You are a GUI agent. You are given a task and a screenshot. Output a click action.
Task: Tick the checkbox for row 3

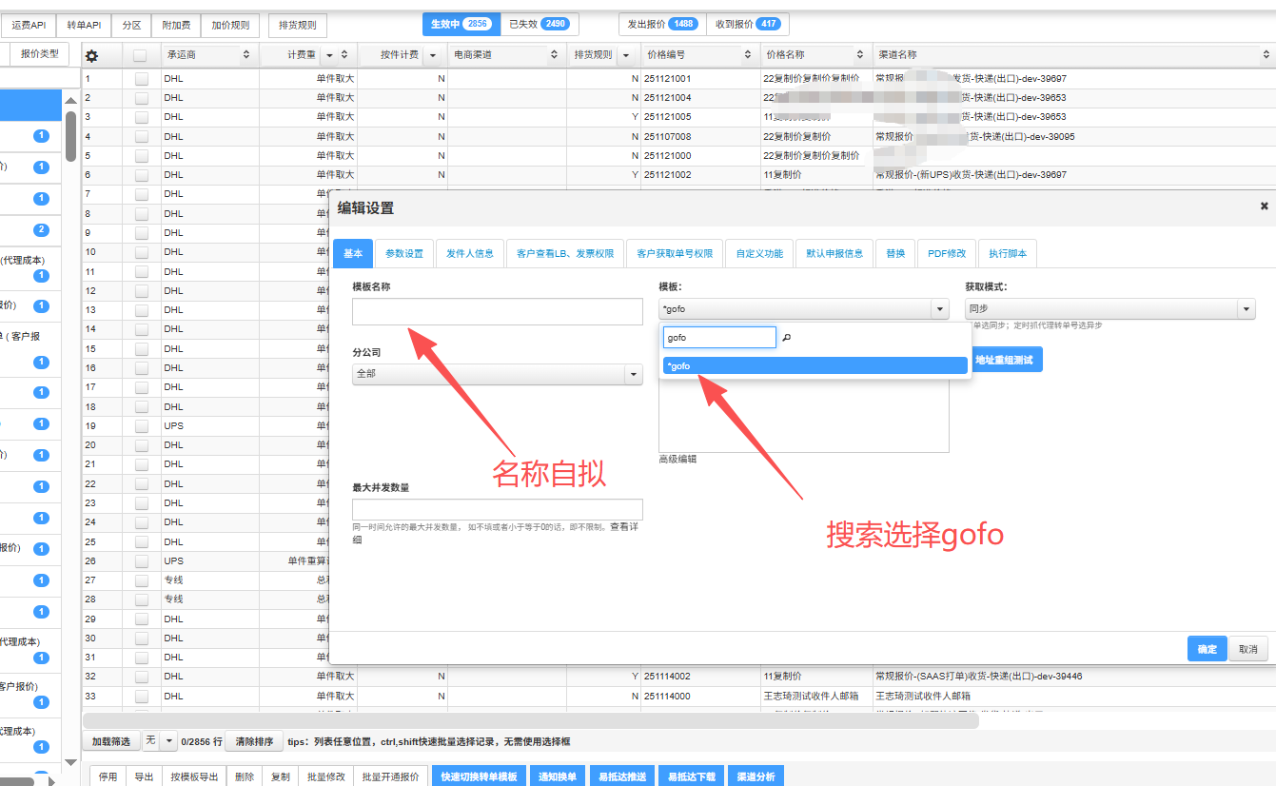point(141,117)
